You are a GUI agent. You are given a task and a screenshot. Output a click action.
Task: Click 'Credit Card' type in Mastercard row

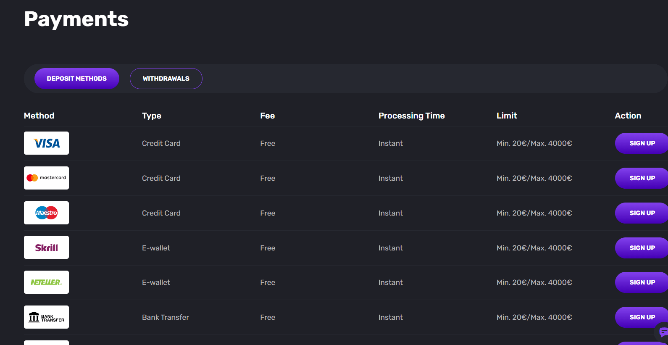[x=161, y=178]
